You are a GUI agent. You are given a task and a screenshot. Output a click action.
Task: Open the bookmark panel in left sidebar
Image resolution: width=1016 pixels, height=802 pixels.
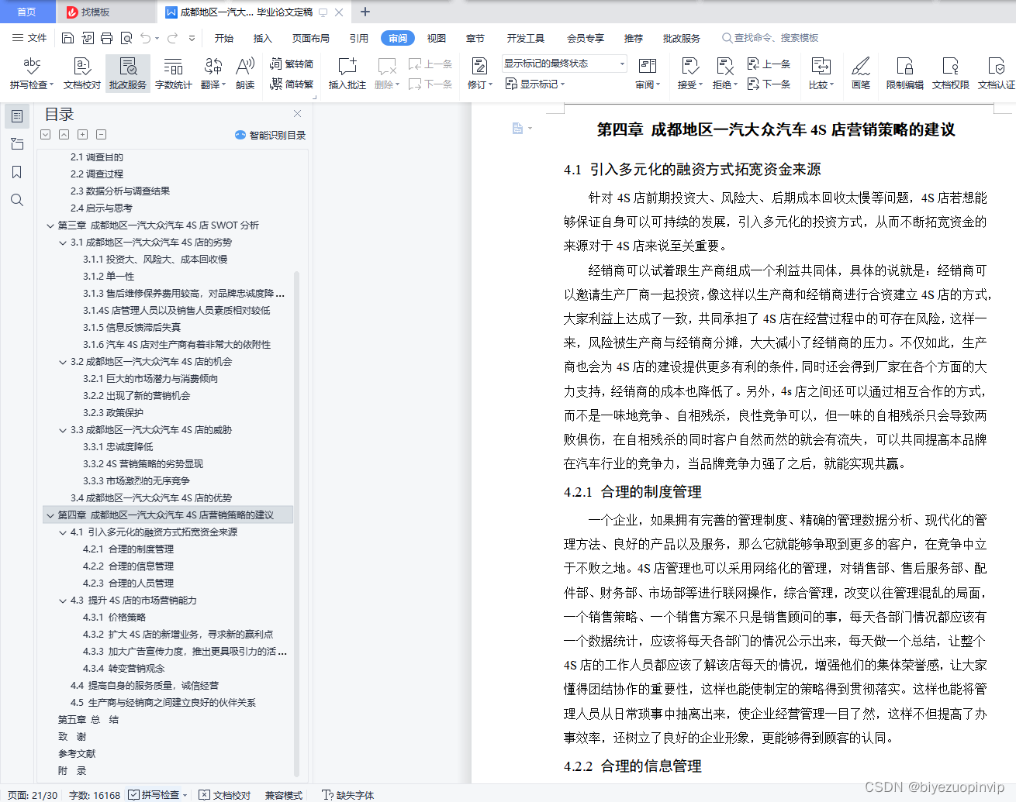[17, 172]
